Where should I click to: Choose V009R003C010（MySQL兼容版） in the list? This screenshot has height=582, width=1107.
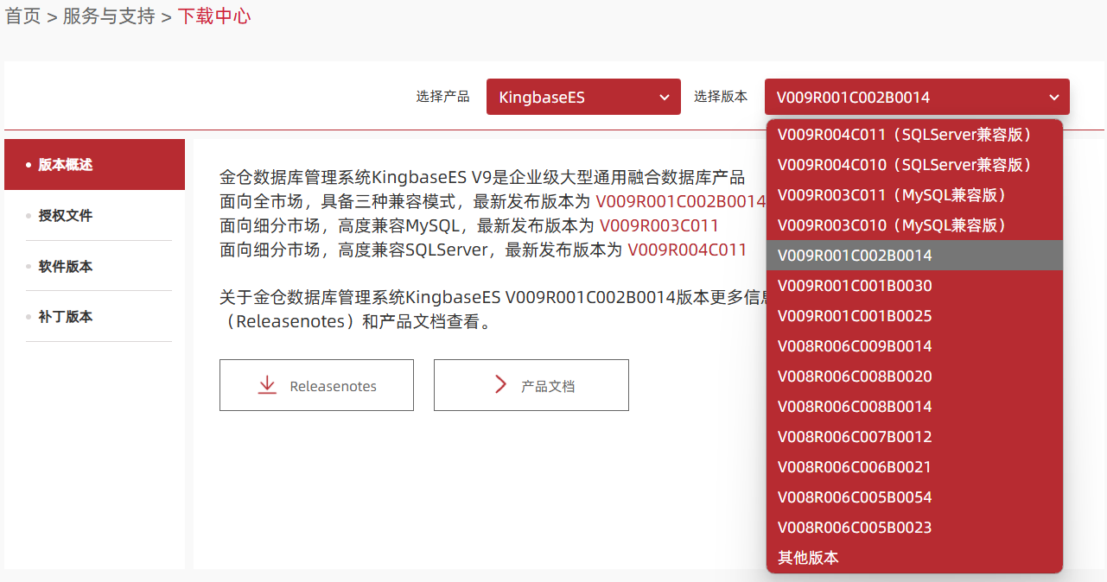914,225
